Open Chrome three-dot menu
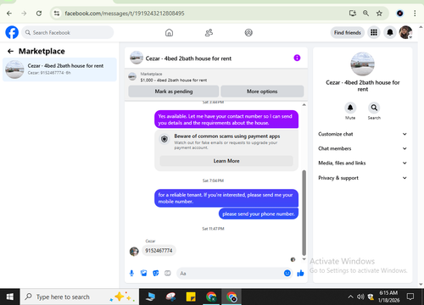Screen dimensions: 424x305 (x=415, y=14)
